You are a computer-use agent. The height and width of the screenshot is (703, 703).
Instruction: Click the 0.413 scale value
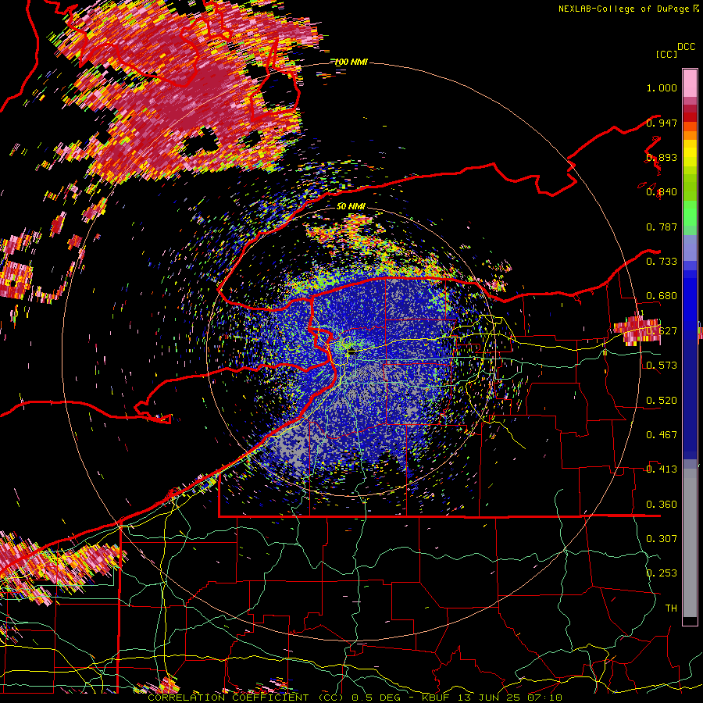pos(662,469)
